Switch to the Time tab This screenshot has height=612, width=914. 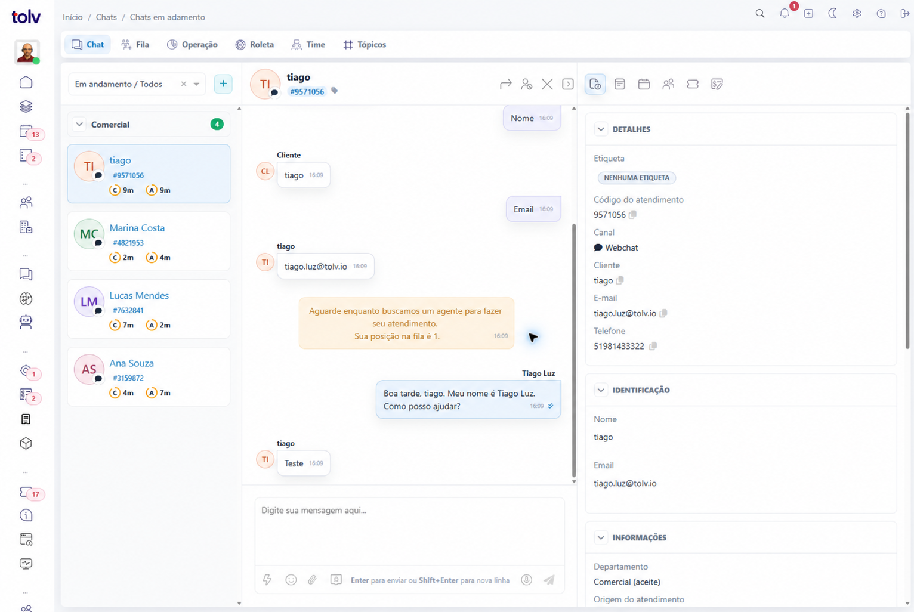[308, 44]
